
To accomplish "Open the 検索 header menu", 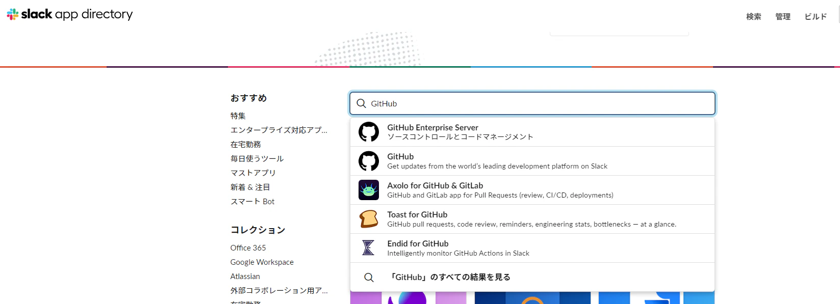I will point(754,16).
